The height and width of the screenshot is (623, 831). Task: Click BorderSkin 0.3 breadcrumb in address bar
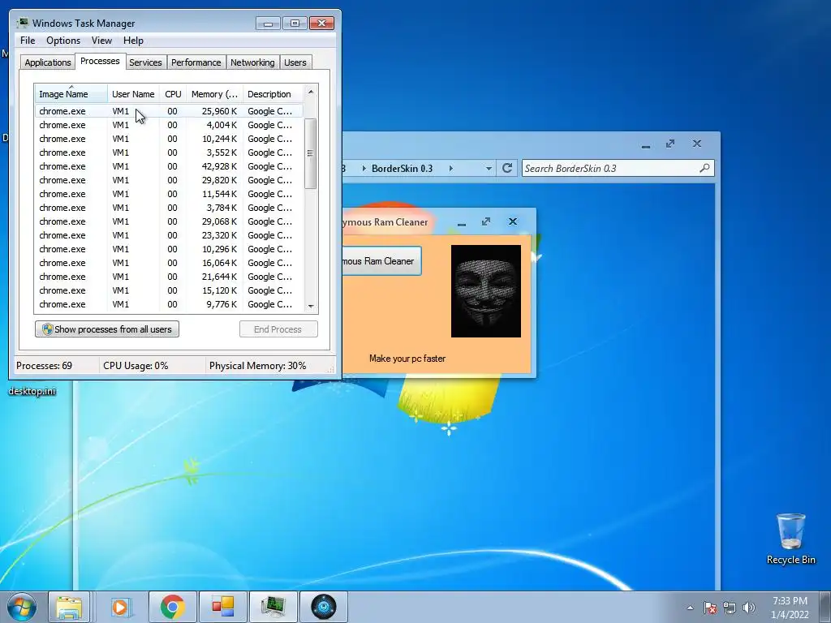403,169
